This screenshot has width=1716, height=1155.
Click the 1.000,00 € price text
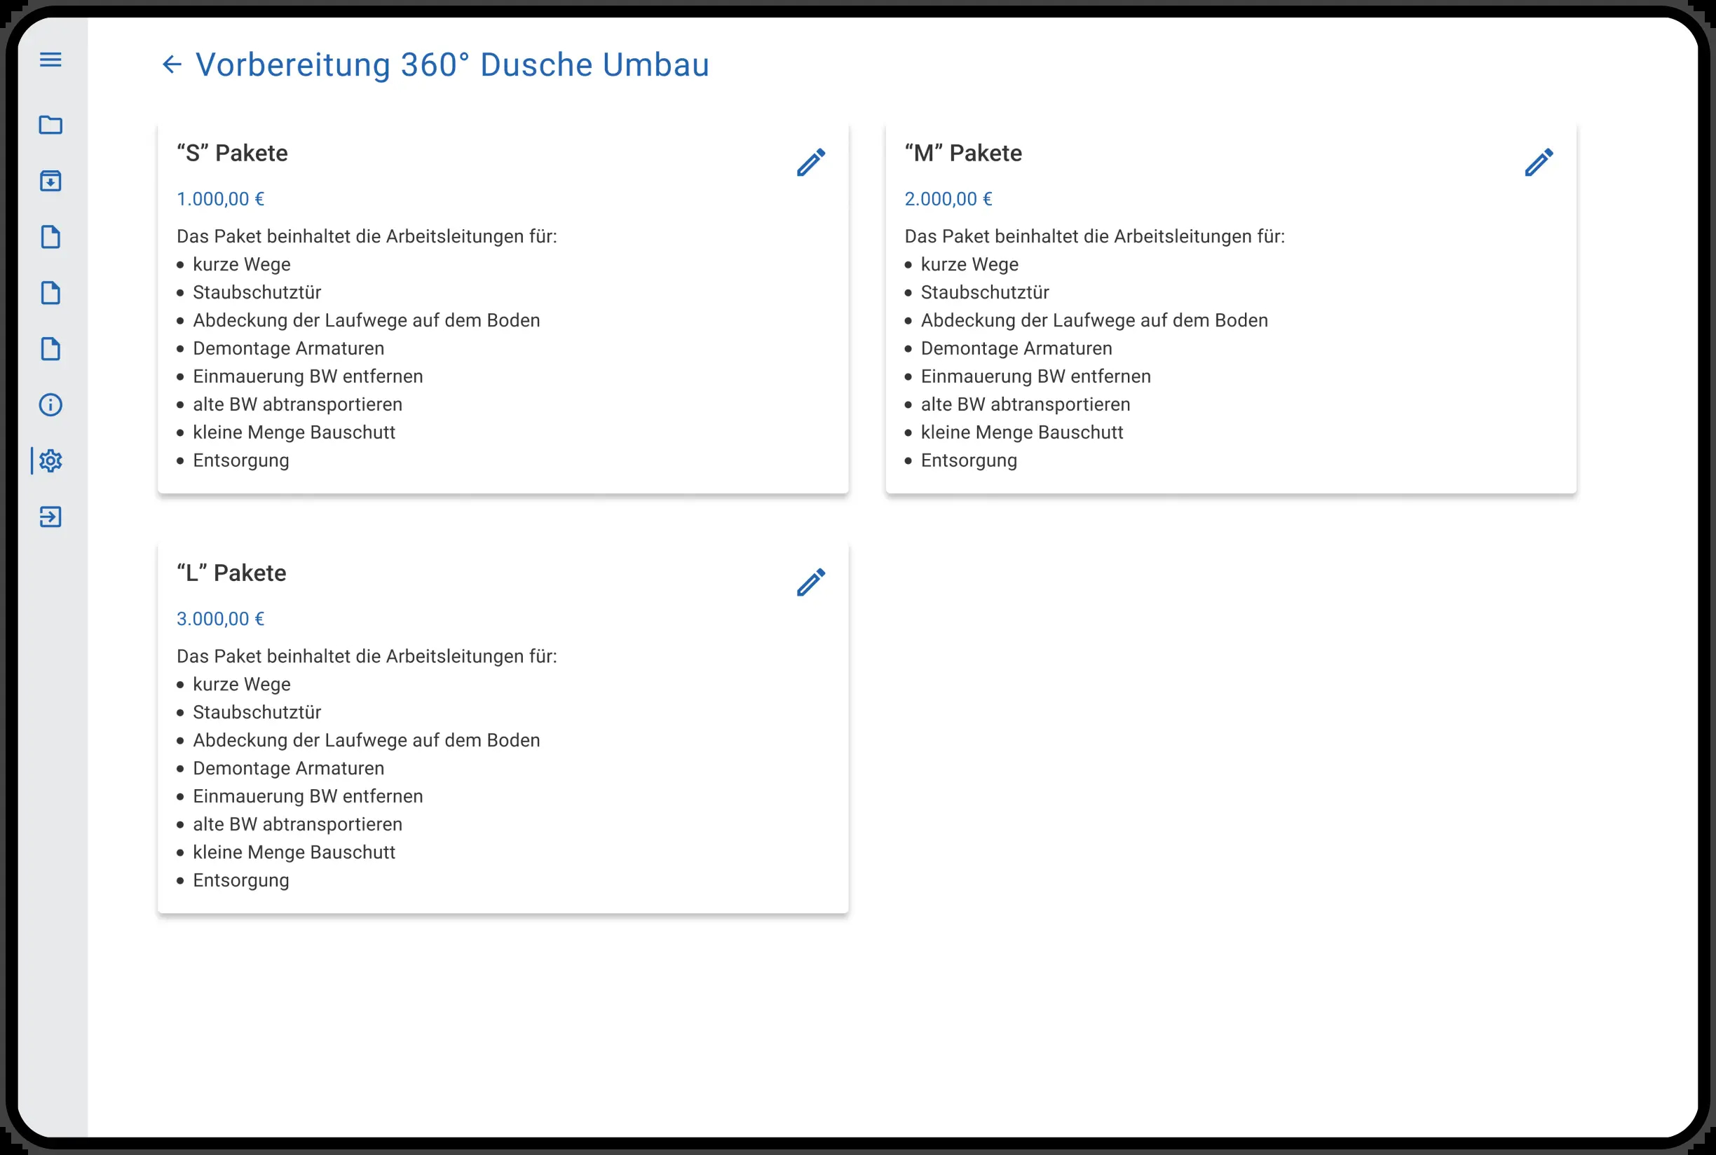(x=220, y=199)
